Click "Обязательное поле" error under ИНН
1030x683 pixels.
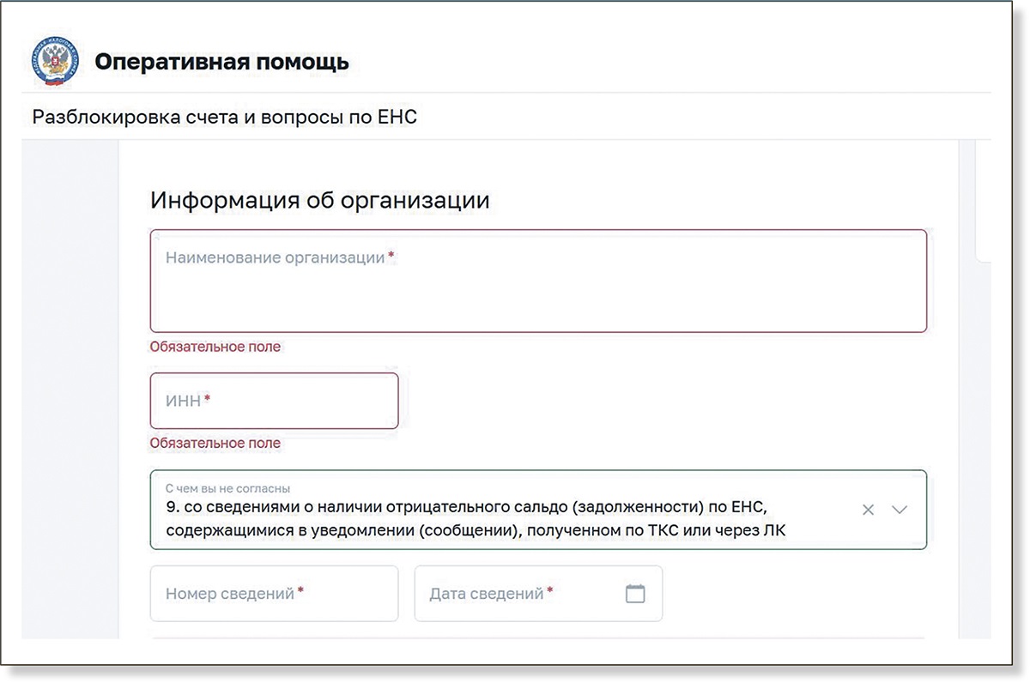click(215, 444)
